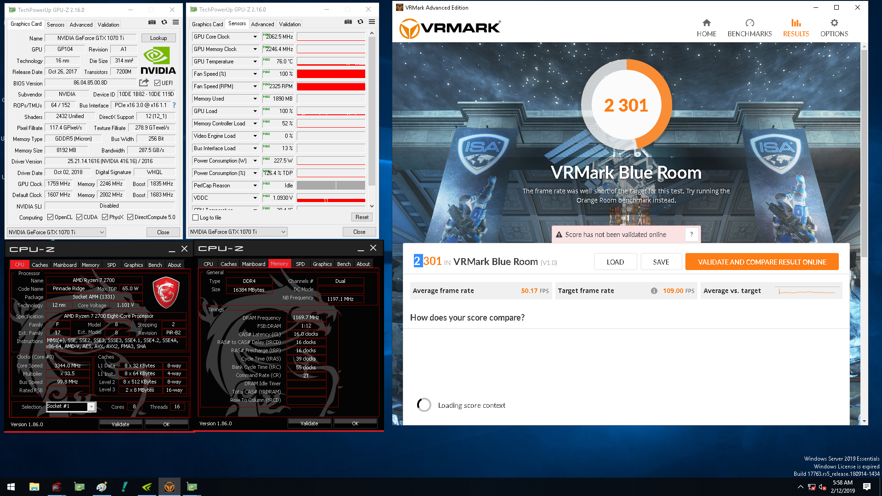Image resolution: width=882 pixels, height=496 pixels.
Task: Click the VRMark taskbar icon
Action: point(170,487)
